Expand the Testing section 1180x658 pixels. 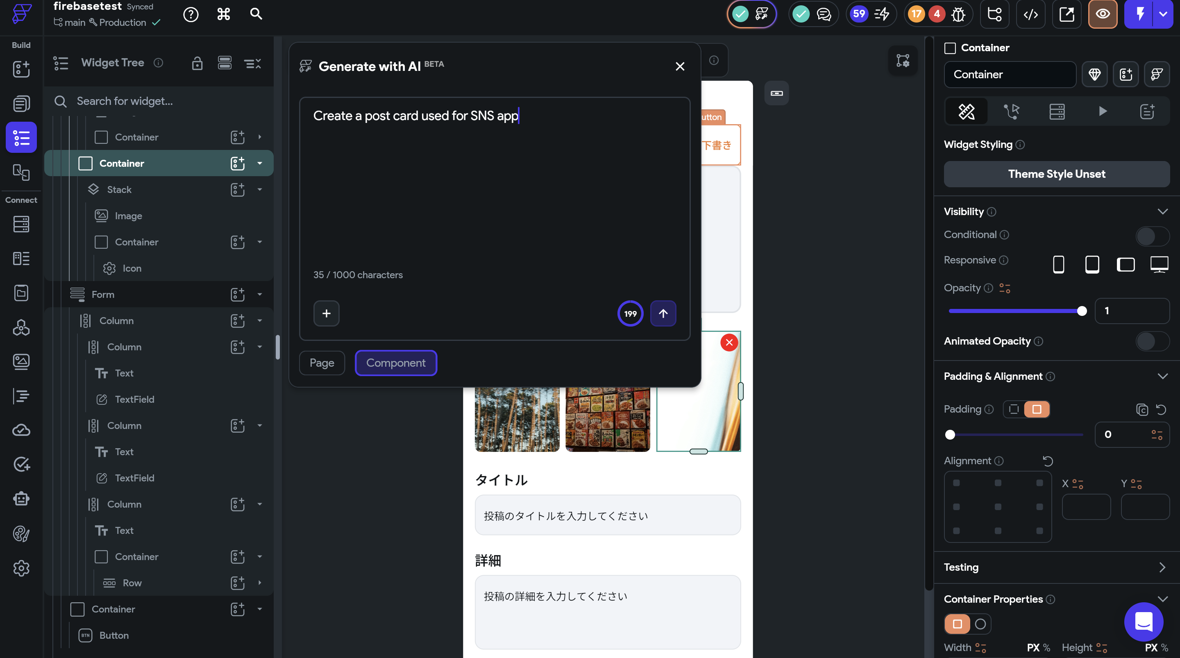[x=1162, y=567]
